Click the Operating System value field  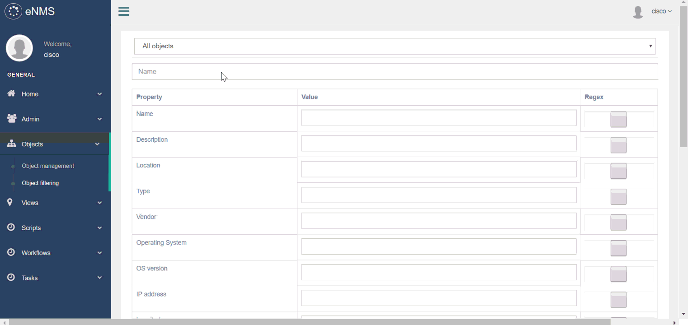(x=439, y=246)
